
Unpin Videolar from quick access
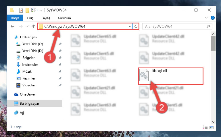pyautogui.click(x=60, y=85)
